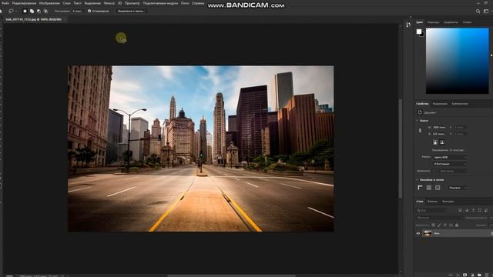Filter layers by pixel layers icon
Image resolution: width=493 pixels, height=277 pixels.
pyautogui.click(x=460, y=210)
